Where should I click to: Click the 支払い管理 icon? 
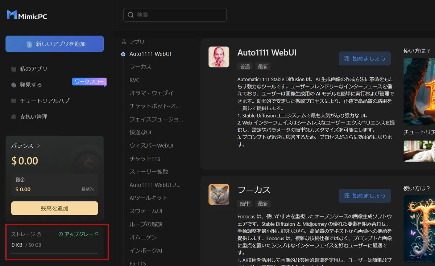click(x=13, y=117)
